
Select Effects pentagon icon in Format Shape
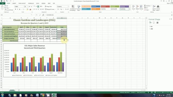tap(154, 23)
